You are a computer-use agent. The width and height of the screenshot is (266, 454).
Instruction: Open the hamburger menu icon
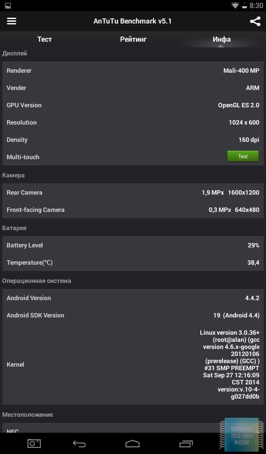[12, 21]
